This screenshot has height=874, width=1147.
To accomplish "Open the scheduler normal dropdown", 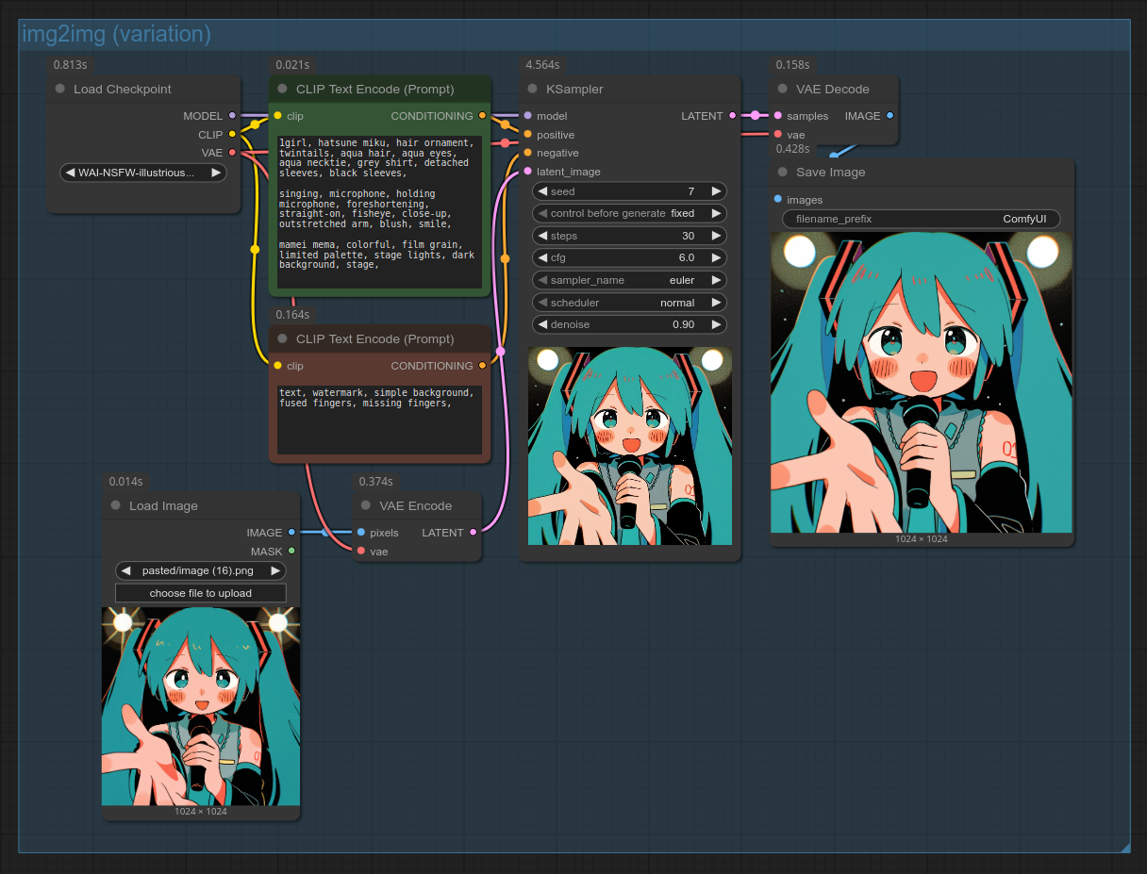I will 629,303.
